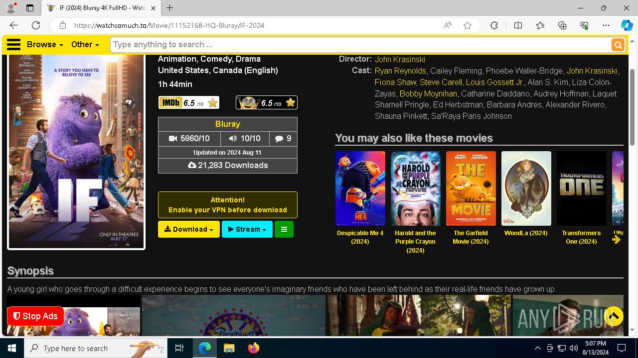Click the yellow scroll-to-top arrow button
Image resolution: width=638 pixels, height=358 pixels.
click(x=614, y=316)
